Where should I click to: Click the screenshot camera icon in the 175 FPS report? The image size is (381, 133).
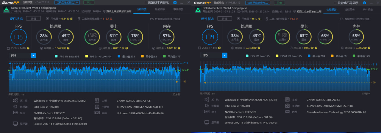[175, 3]
